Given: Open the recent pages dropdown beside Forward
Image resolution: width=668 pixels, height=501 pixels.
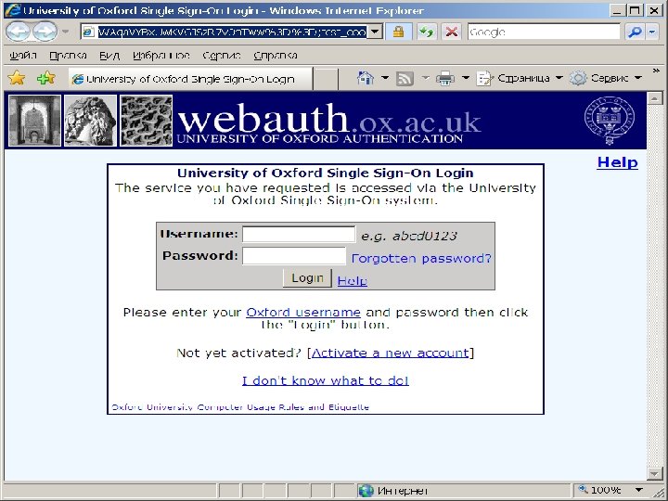Looking at the screenshot, I should tap(65, 32).
